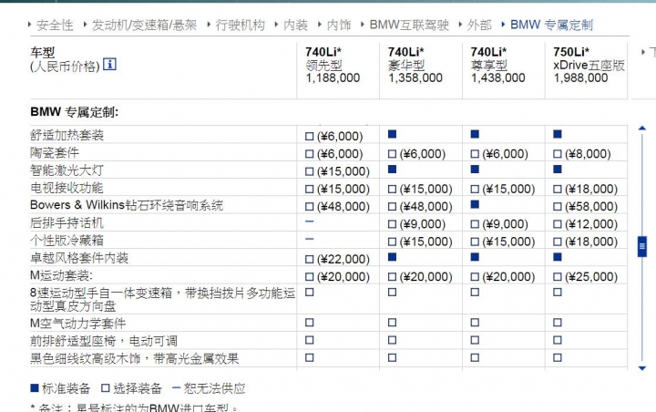Check 陶瓷套件 ¥6,000 for 740Li 豪华型
The image size is (656, 412).
point(392,154)
